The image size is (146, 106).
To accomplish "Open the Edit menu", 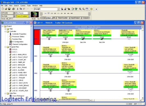I will pos(6,6).
